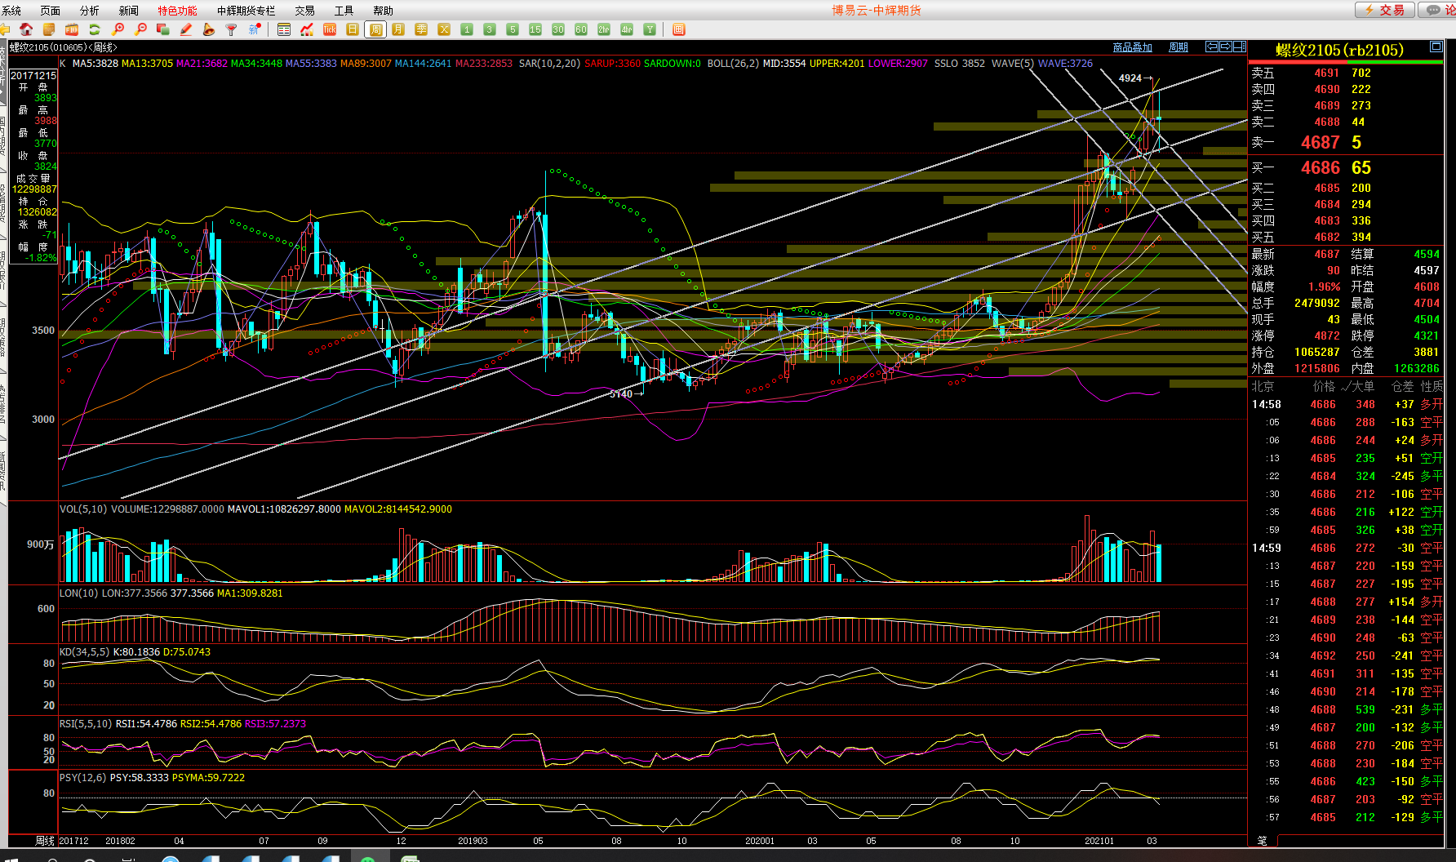Zoom out with the minus magnifier icon

tap(140, 29)
